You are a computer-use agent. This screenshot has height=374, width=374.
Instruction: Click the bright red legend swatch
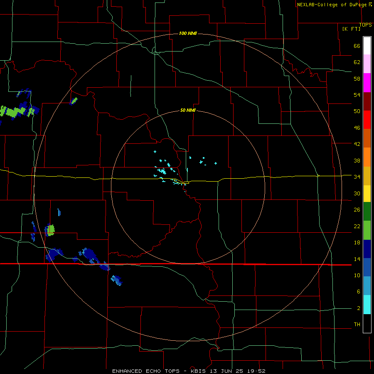click(x=367, y=120)
